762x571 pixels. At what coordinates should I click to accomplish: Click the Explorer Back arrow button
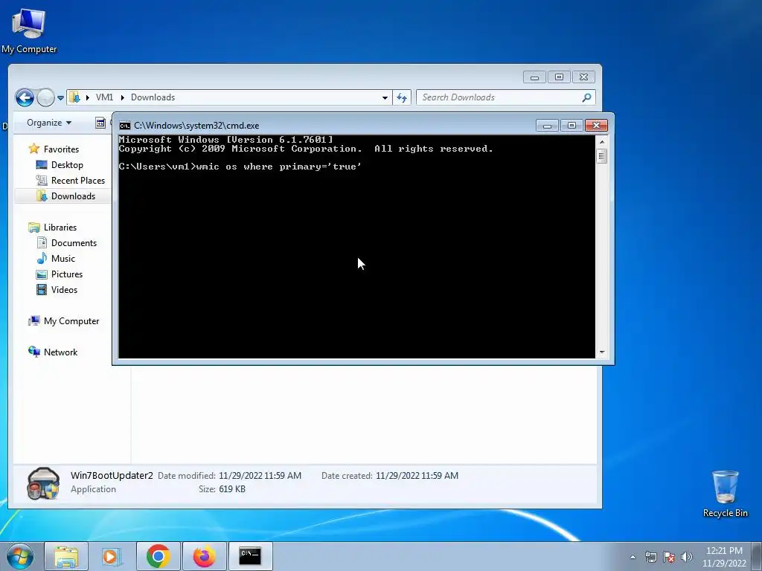click(x=25, y=97)
